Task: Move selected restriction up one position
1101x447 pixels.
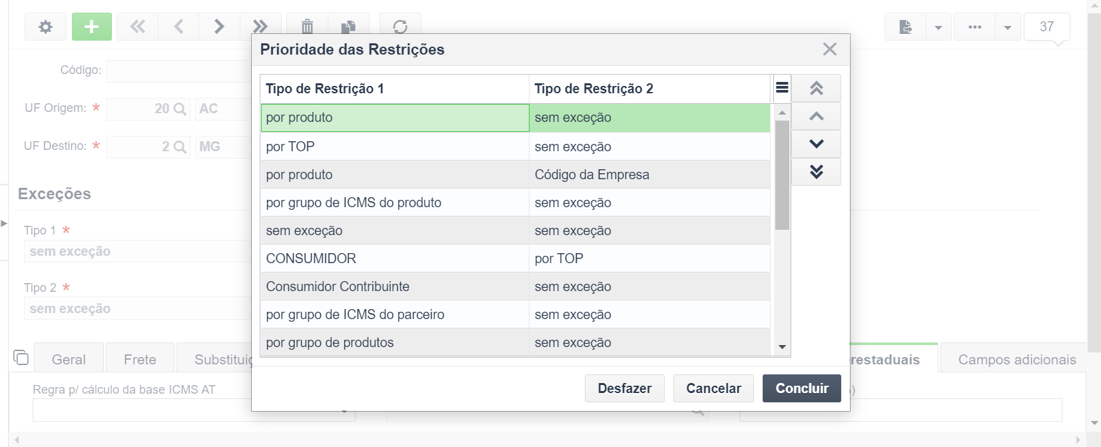Action: (x=816, y=116)
